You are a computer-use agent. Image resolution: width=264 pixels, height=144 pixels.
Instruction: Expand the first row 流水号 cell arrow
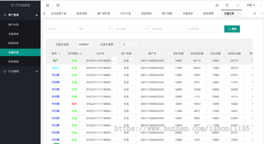pos(114,61)
